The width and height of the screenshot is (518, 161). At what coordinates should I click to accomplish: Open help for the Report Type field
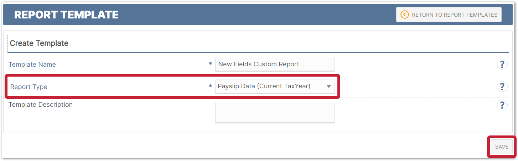[502, 86]
